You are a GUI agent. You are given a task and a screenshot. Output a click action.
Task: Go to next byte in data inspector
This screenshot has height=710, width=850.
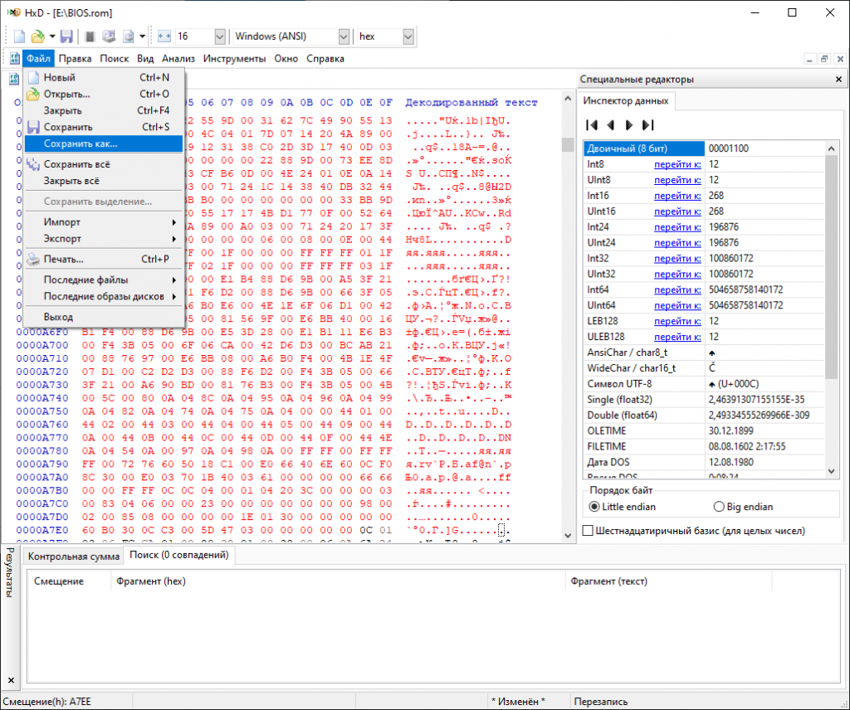tap(629, 125)
